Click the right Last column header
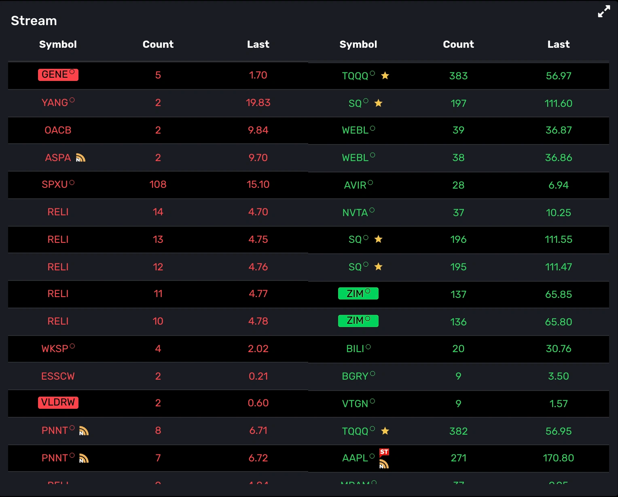This screenshot has width=618, height=497. (558, 45)
